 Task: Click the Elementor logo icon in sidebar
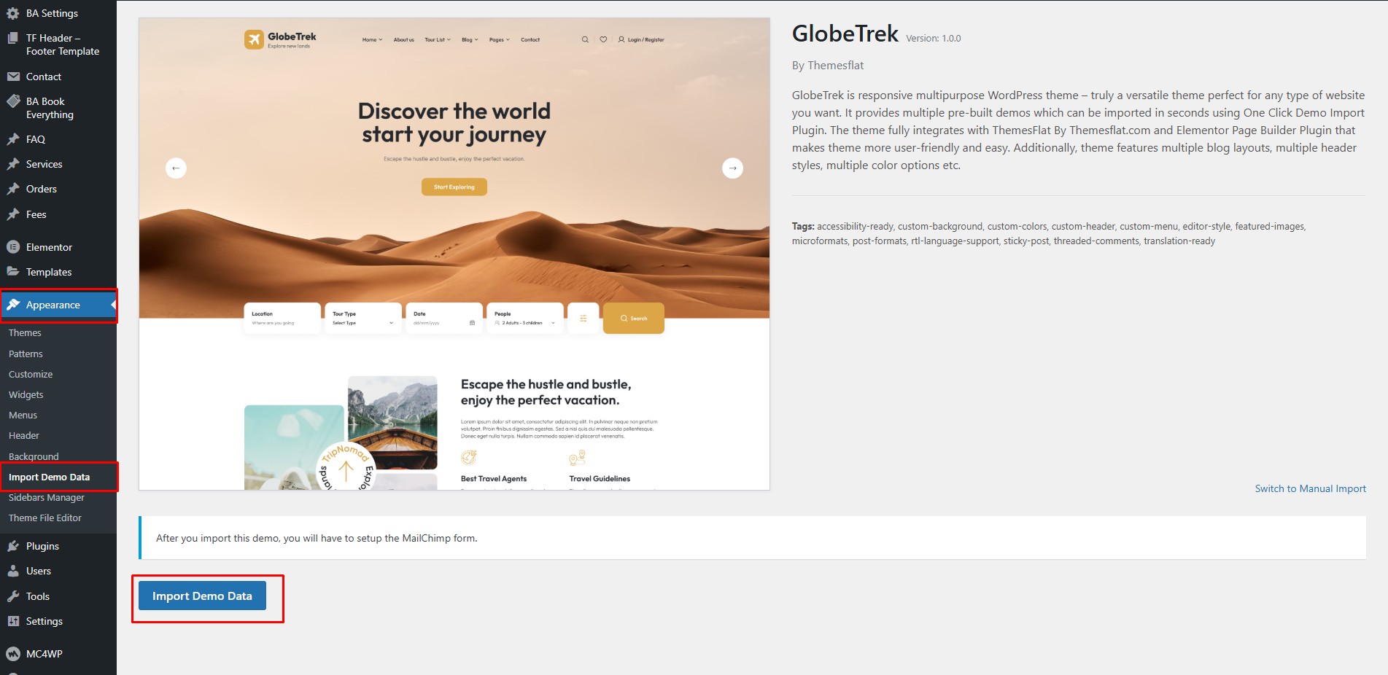click(x=13, y=247)
